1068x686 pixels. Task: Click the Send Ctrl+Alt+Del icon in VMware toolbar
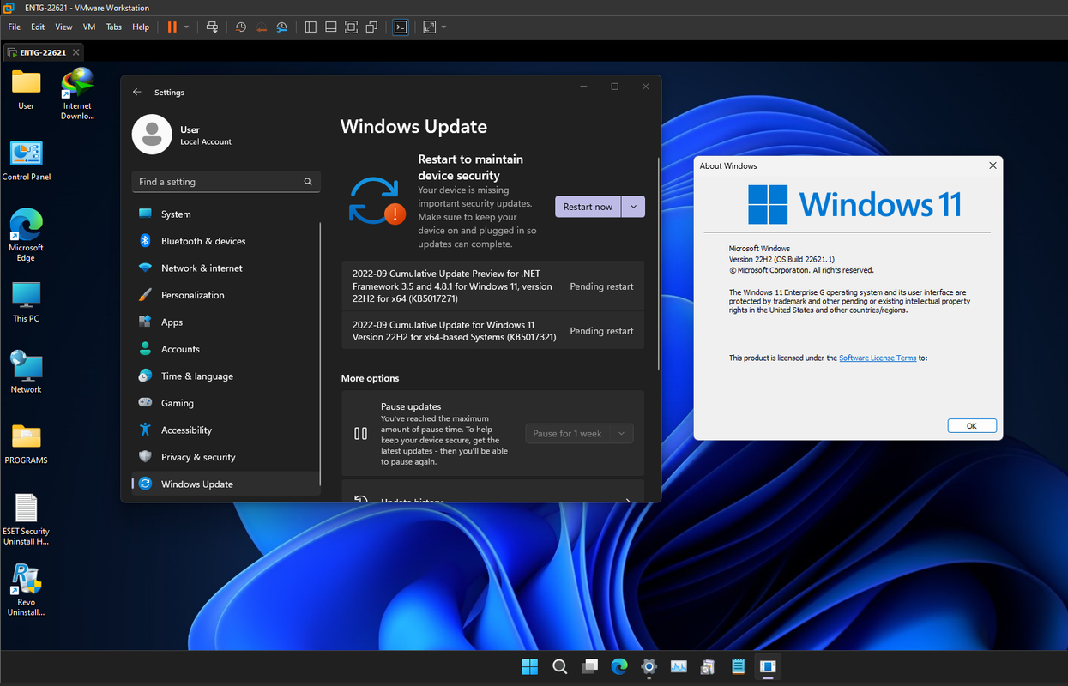(x=212, y=27)
